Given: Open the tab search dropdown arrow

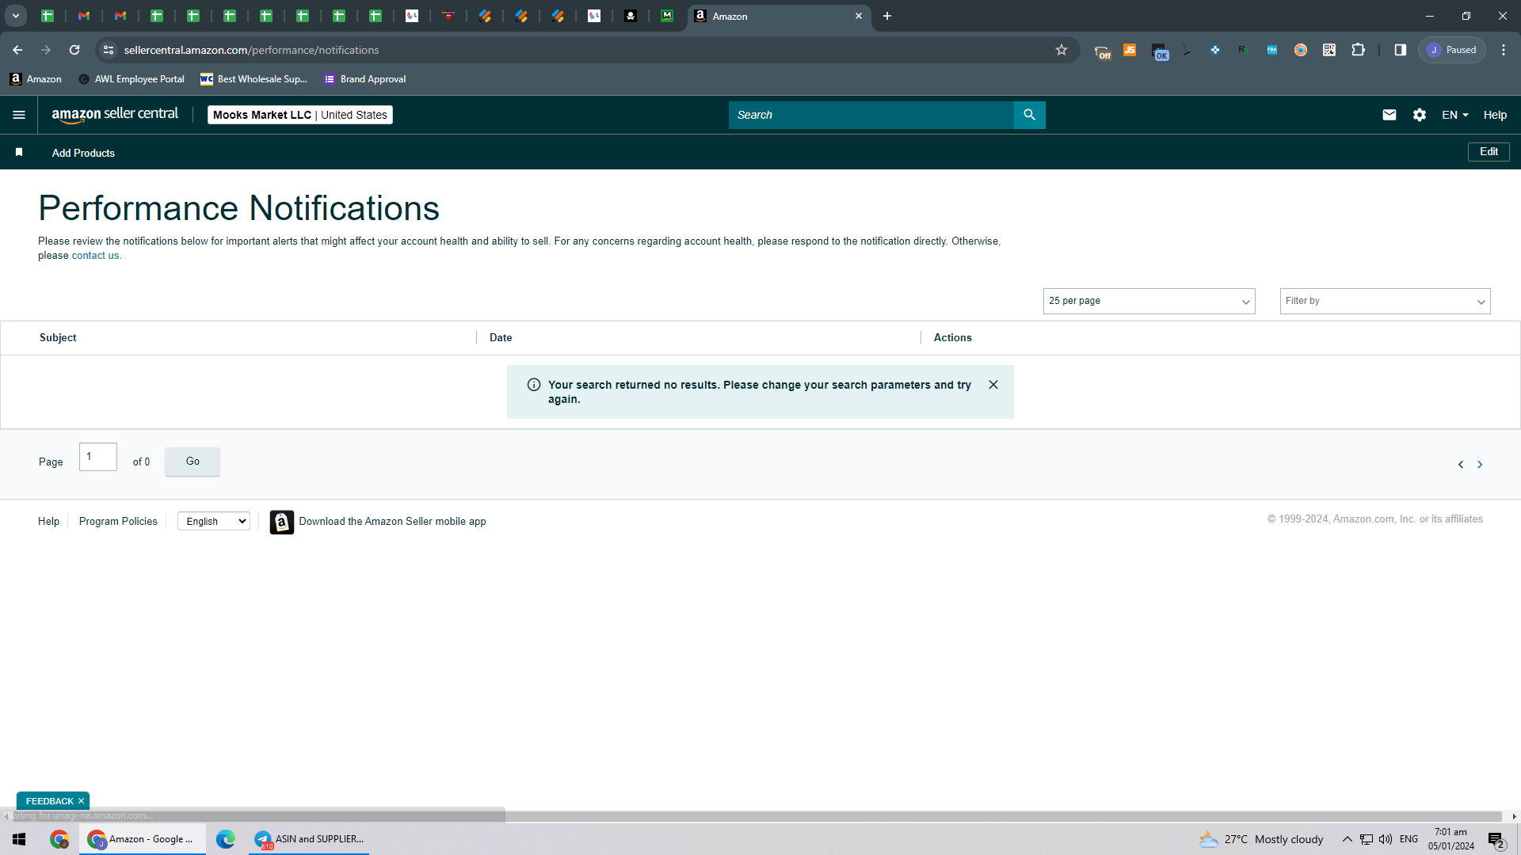Looking at the screenshot, I should point(15,16).
